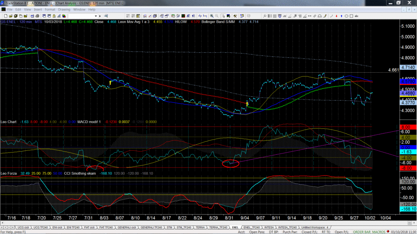The image size is (417, 234).
Task: Open the Format menu
Action: coord(50,10)
